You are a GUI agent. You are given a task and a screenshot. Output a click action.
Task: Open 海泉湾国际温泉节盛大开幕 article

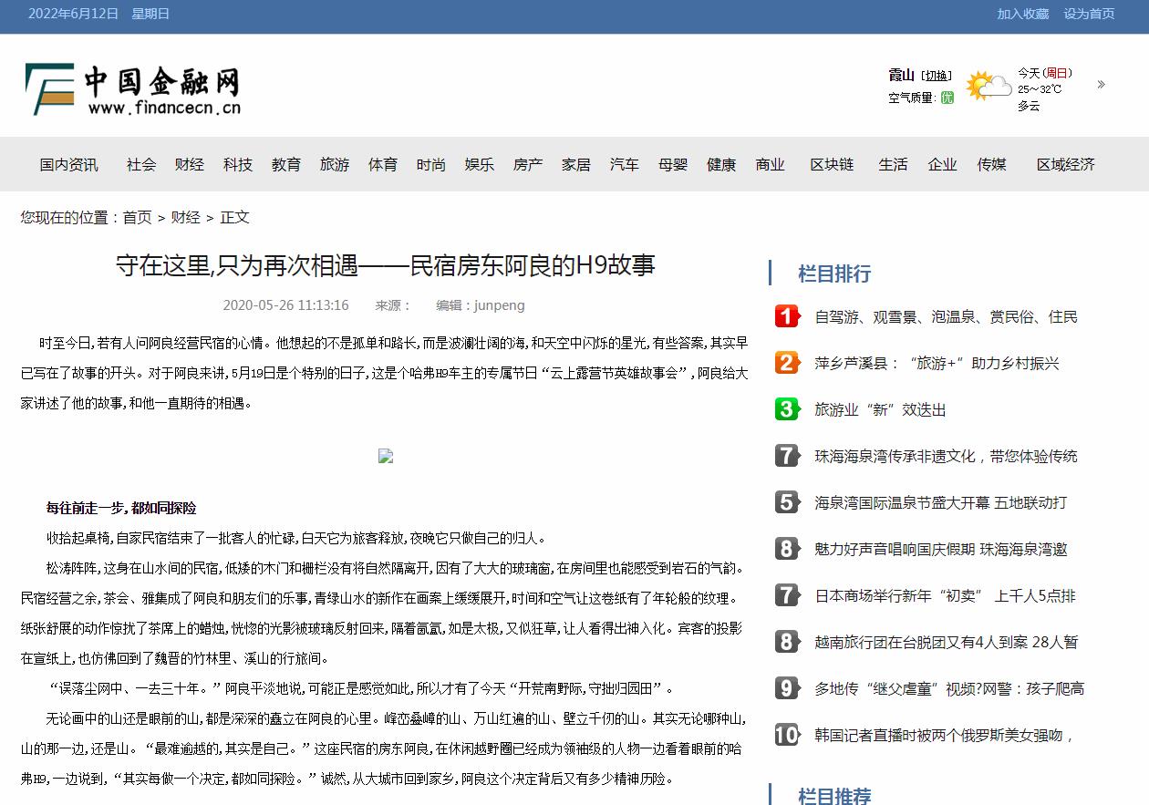point(941,502)
